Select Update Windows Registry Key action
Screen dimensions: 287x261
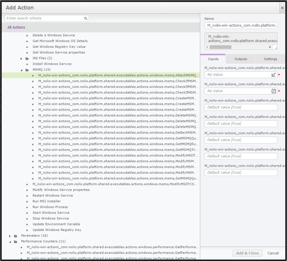(57, 230)
